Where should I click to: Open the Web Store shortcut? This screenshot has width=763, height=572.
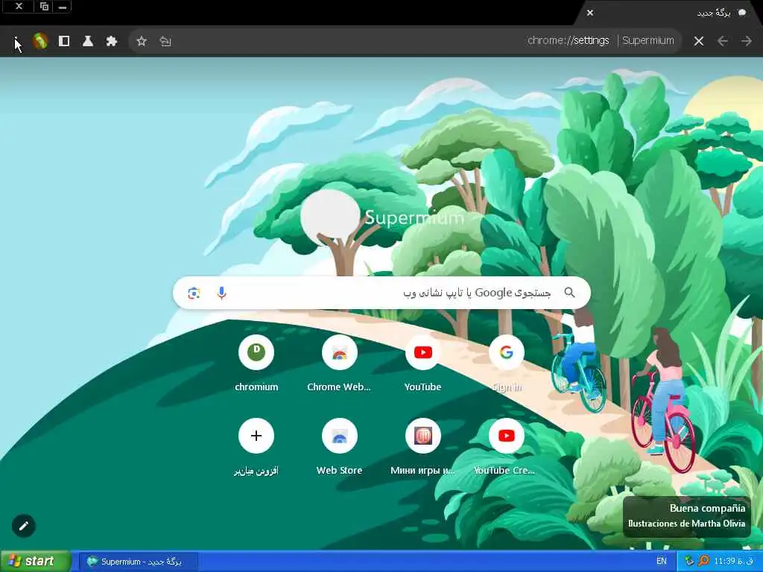pyautogui.click(x=339, y=446)
